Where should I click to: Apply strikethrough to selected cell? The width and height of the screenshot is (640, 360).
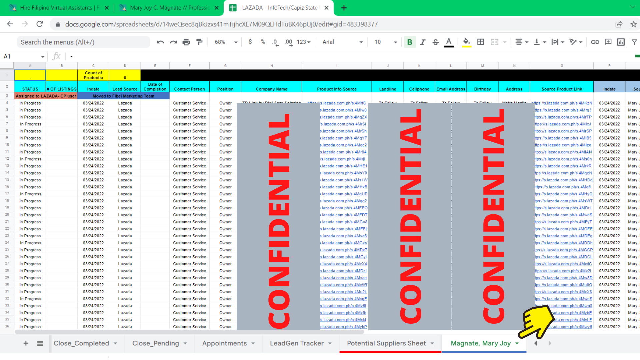coord(436,42)
